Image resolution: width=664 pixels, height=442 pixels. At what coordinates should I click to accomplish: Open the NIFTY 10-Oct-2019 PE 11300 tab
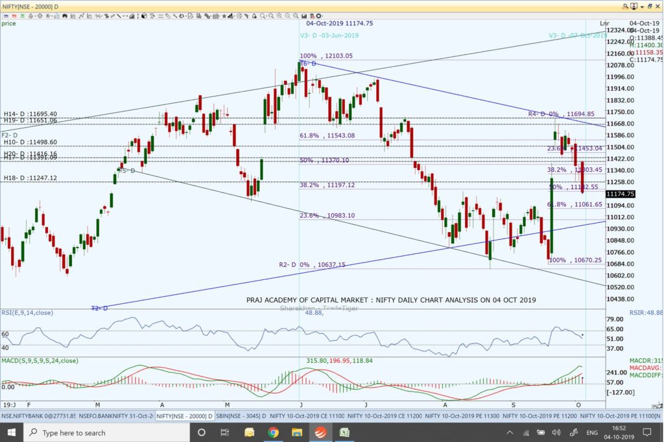tap(462, 416)
